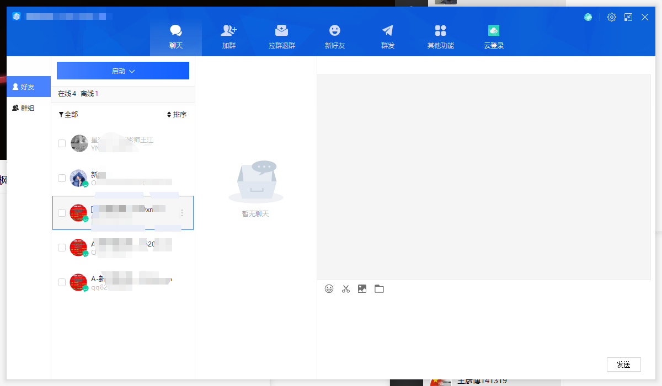This screenshot has width=662, height=386.
Task: Check the box for contact starting 新
Action: [x=62, y=178]
